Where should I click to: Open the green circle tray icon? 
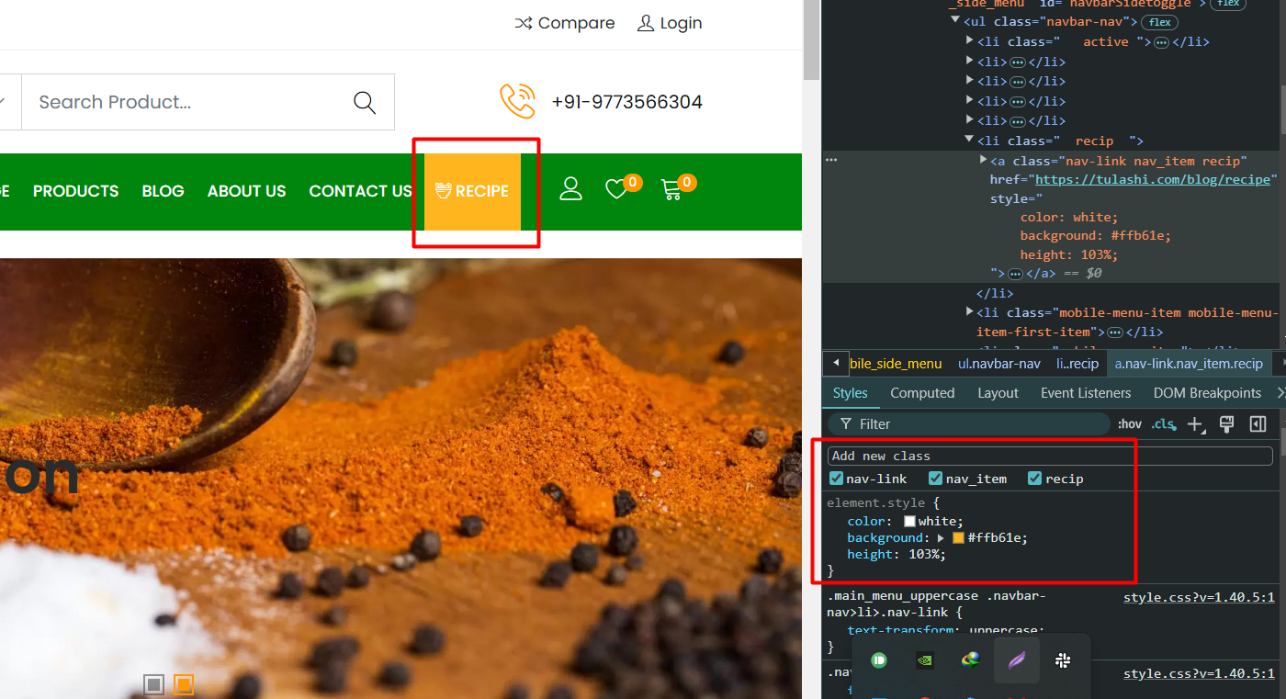coord(879,660)
